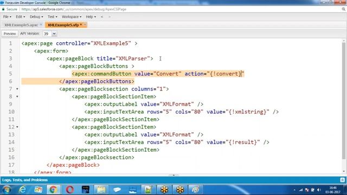The width and height of the screenshot is (347, 195).
Task: Open the Edit menu
Action: coord(20,17)
